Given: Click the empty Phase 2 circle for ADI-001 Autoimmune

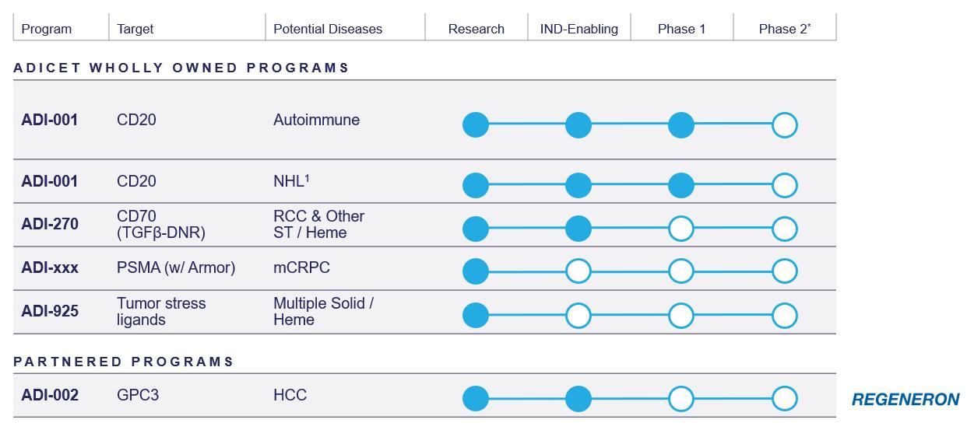Looking at the screenshot, I should [785, 124].
